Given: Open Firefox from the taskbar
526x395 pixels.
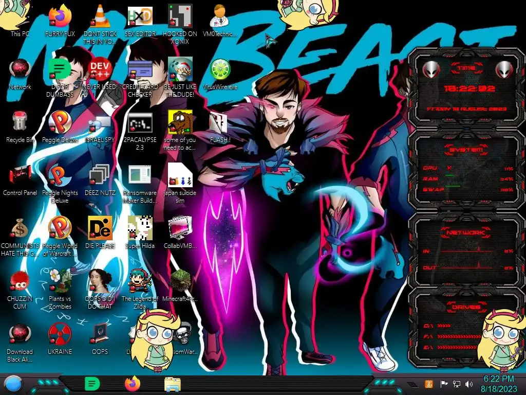Looking at the screenshot, I should point(133,384).
